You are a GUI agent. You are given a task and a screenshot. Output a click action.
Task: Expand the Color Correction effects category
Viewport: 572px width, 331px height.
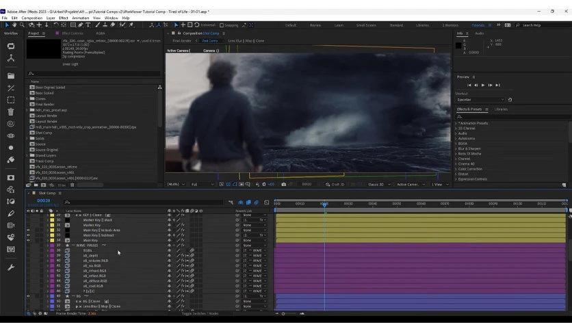coord(456,169)
